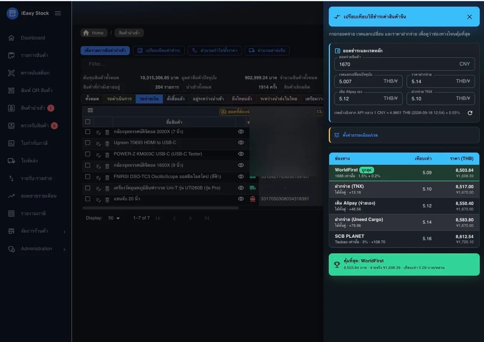
Task: Toggle eye icon for แขนจับ 20 นิ้ว
Action: pos(241,199)
